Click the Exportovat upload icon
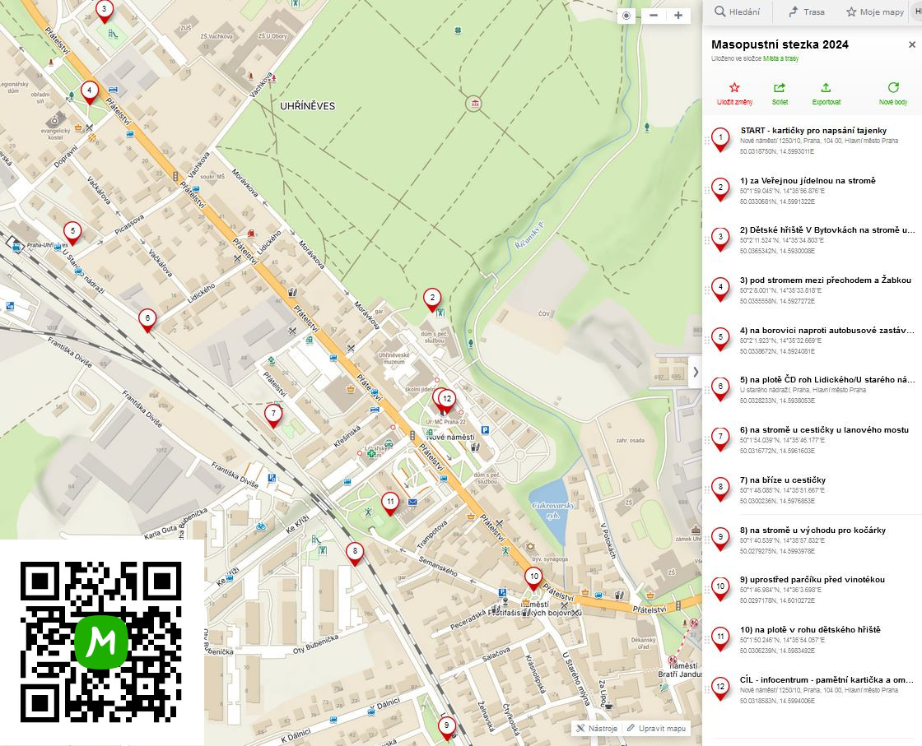 click(827, 87)
